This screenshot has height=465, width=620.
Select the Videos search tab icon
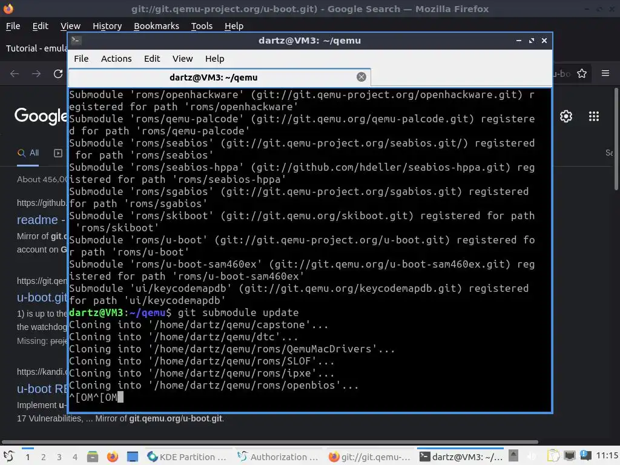pos(58,153)
